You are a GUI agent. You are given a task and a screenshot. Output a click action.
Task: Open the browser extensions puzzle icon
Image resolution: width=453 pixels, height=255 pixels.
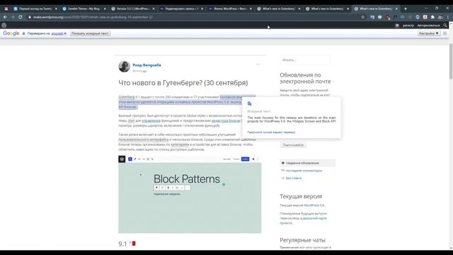tap(432, 17)
